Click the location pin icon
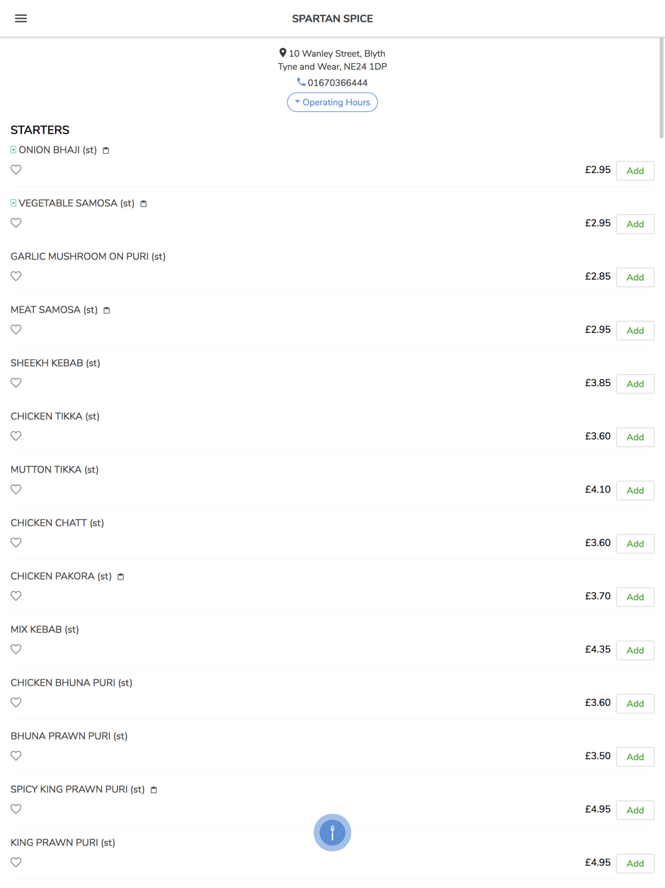665x888 pixels. (283, 53)
